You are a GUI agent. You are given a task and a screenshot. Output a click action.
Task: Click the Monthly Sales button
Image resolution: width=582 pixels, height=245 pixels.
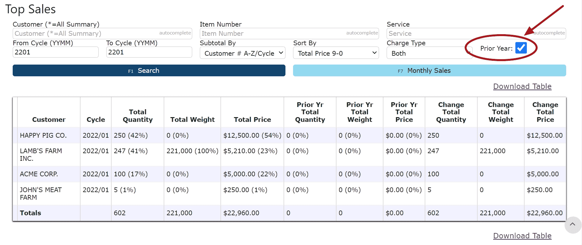[x=429, y=71]
